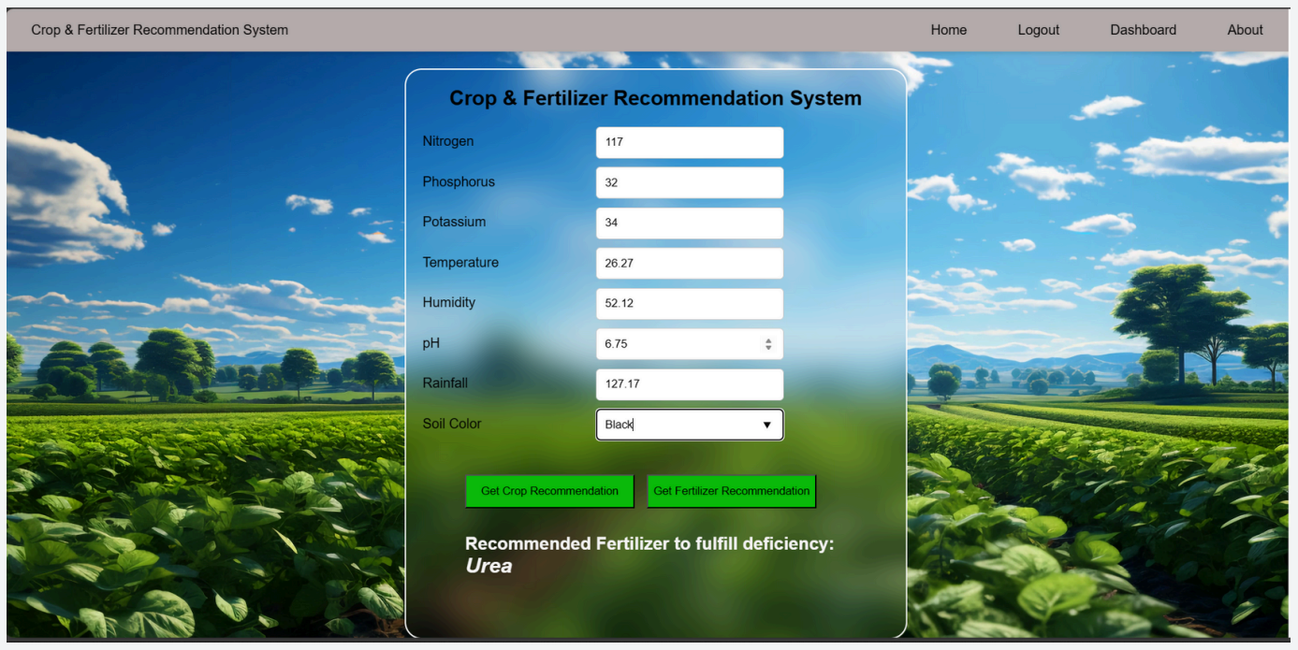The image size is (1298, 650).
Task: Click the pH label
Action: tap(430, 343)
